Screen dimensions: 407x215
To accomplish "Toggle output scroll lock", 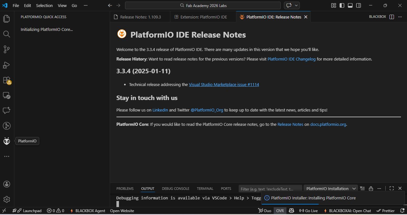I will 371,189.
